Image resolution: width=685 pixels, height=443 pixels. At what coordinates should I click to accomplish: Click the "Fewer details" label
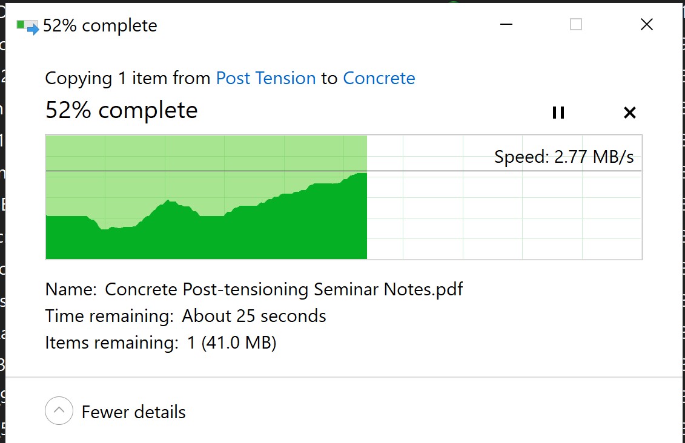133,412
